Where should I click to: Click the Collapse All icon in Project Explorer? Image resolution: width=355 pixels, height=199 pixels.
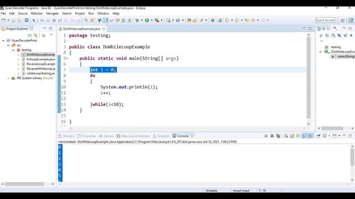pyautogui.click(x=29, y=35)
